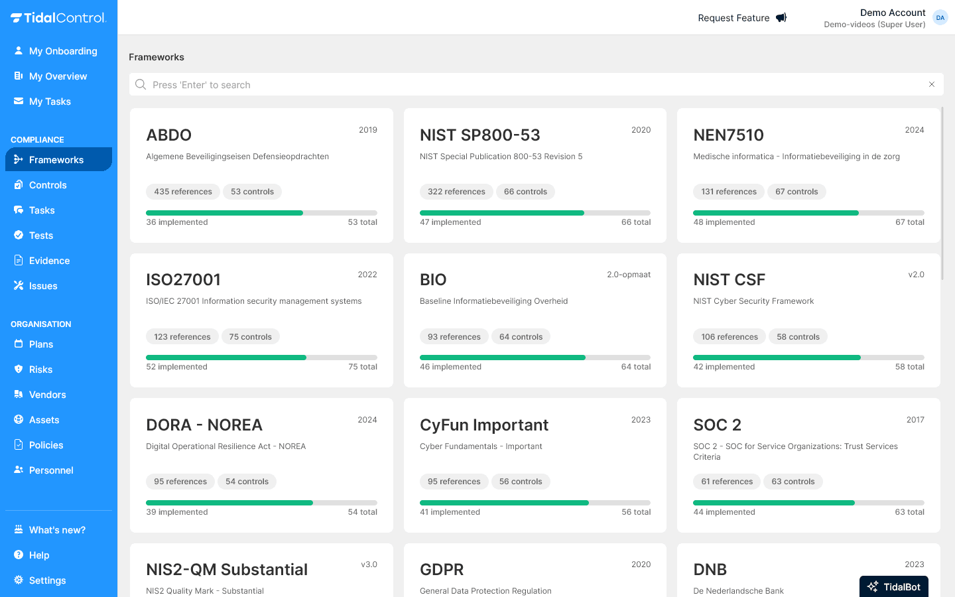955x597 pixels.
Task: Click the TidalControl logo
Action: [58, 18]
